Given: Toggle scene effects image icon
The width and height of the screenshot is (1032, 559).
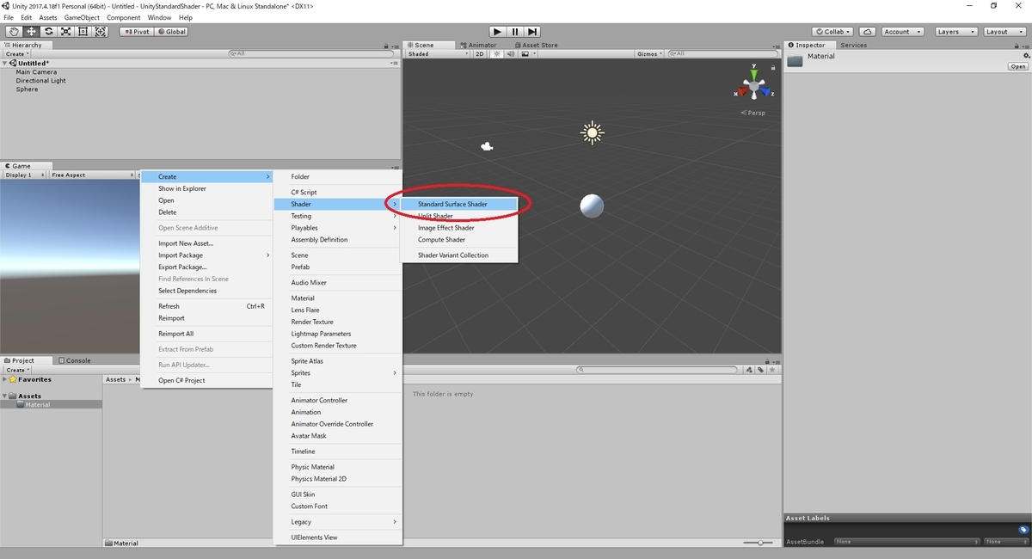Looking at the screenshot, I should (x=525, y=53).
